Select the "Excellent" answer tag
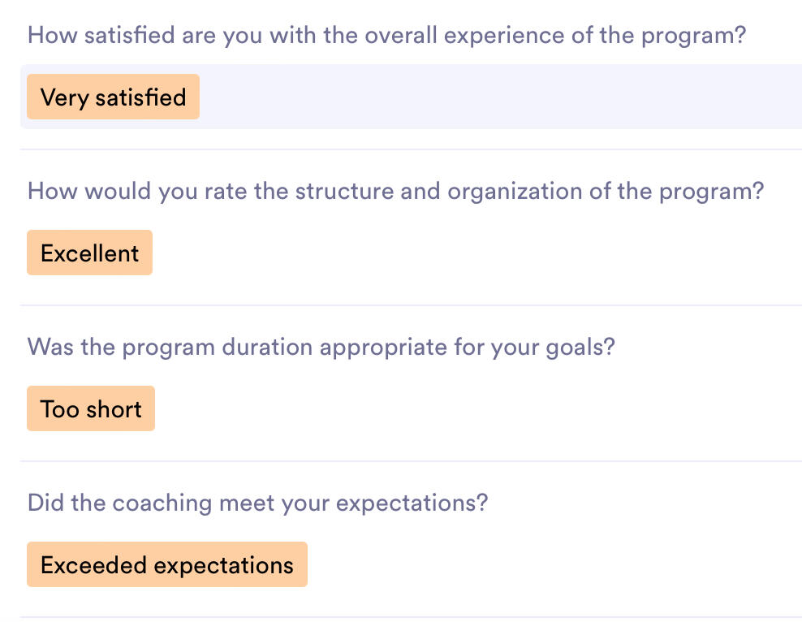 click(x=89, y=253)
